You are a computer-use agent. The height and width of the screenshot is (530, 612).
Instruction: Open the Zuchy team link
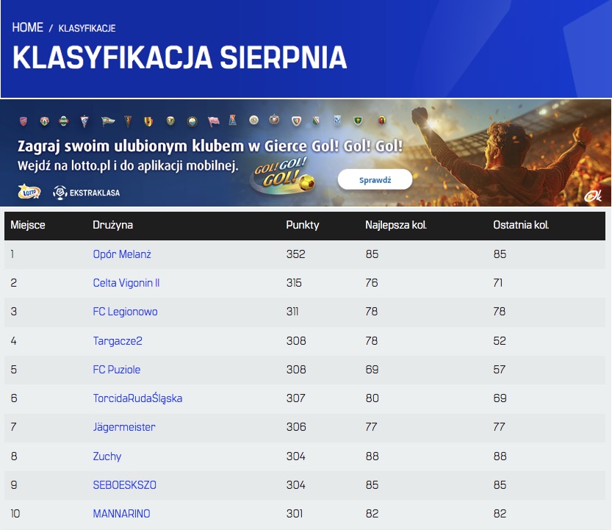(107, 456)
